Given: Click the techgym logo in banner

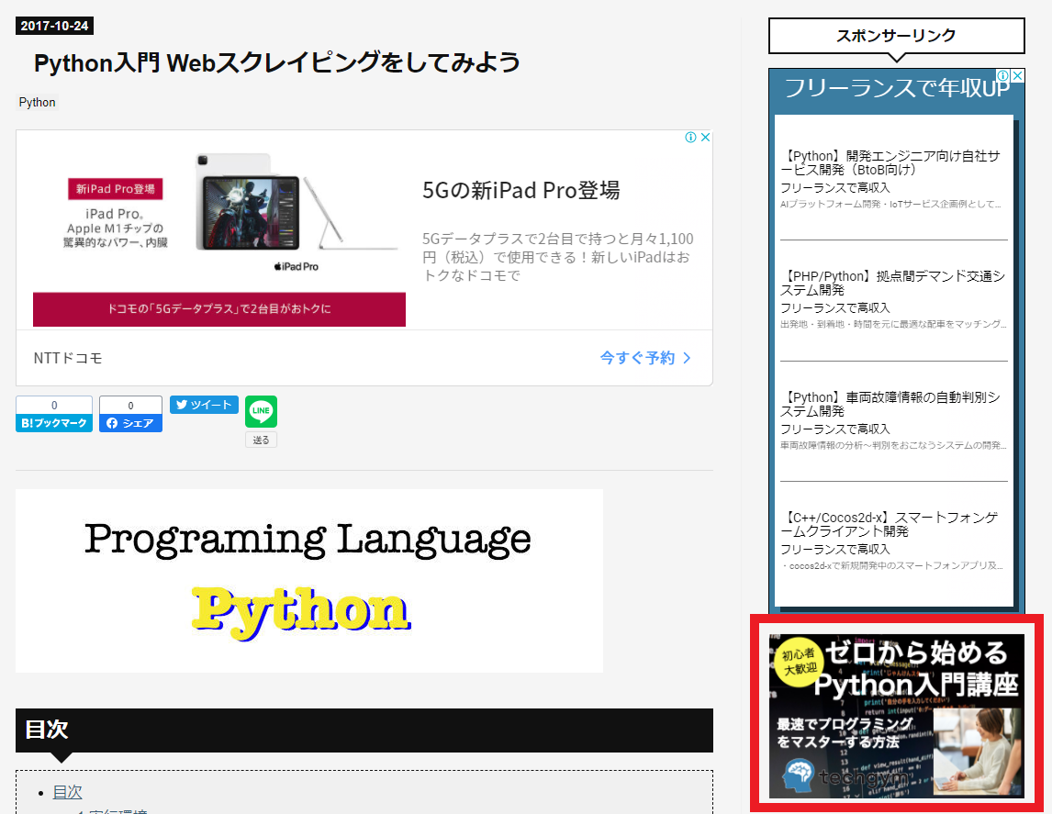Looking at the screenshot, I should pyautogui.click(x=845, y=776).
